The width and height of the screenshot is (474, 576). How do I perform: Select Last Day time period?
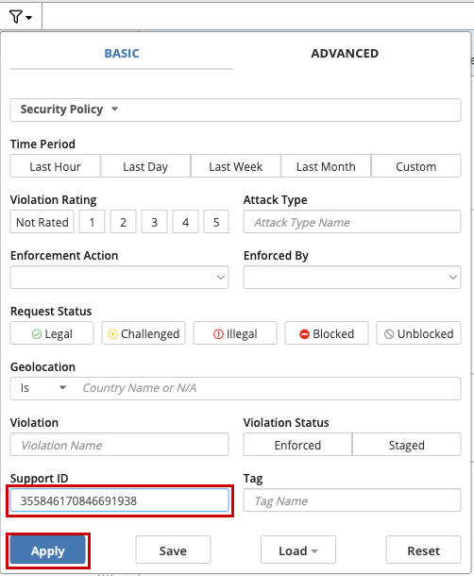coord(145,166)
